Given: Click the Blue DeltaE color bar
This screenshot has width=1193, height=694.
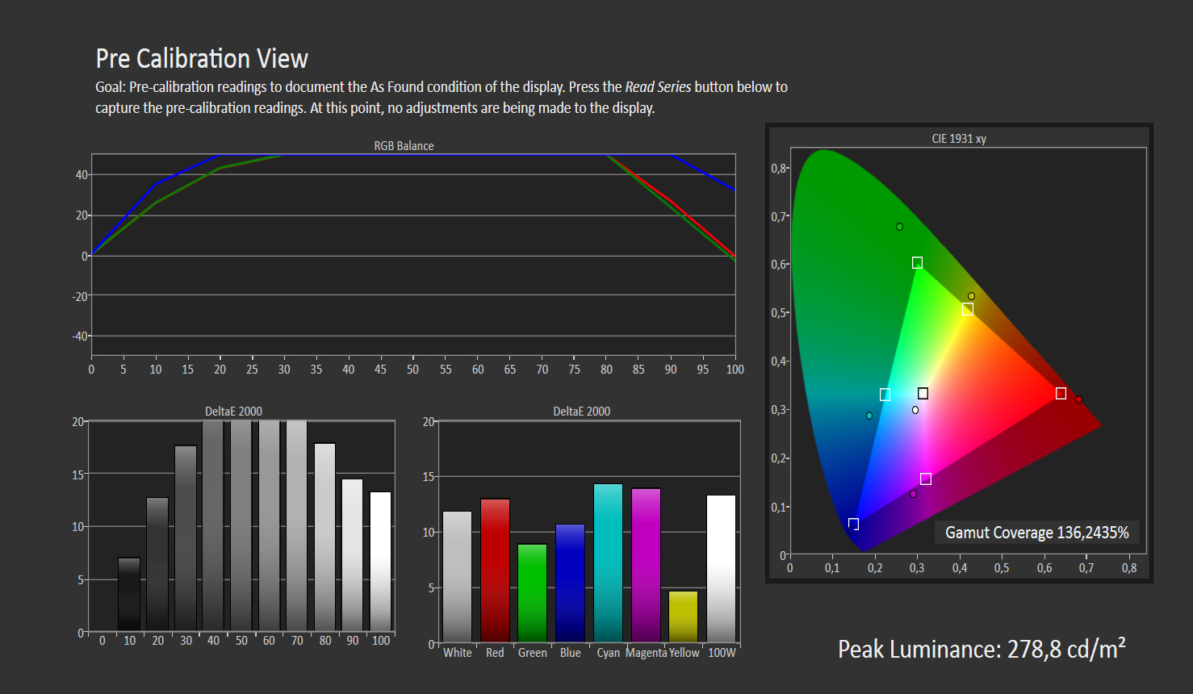Looking at the screenshot, I should click(570, 583).
